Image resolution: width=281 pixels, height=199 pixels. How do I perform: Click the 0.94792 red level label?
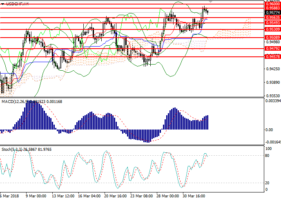point(270,49)
